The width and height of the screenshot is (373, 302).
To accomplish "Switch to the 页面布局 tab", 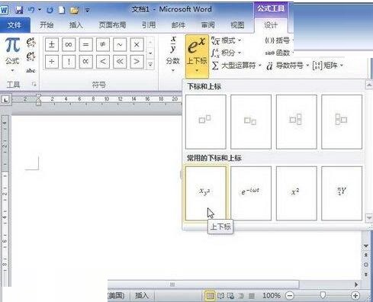I will coord(112,25).
